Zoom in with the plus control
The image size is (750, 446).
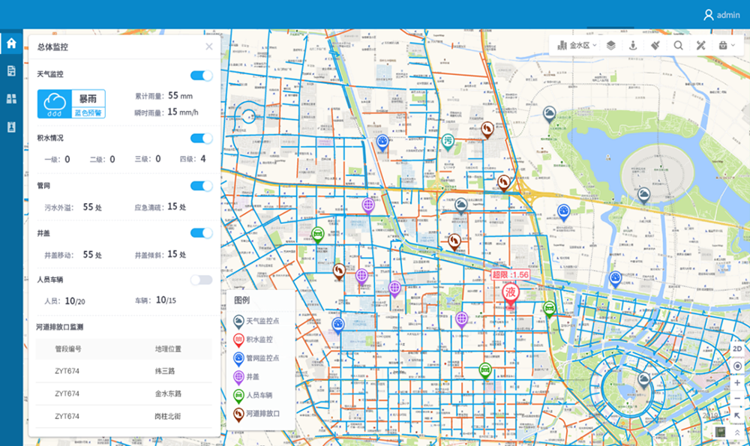point(737,383)
